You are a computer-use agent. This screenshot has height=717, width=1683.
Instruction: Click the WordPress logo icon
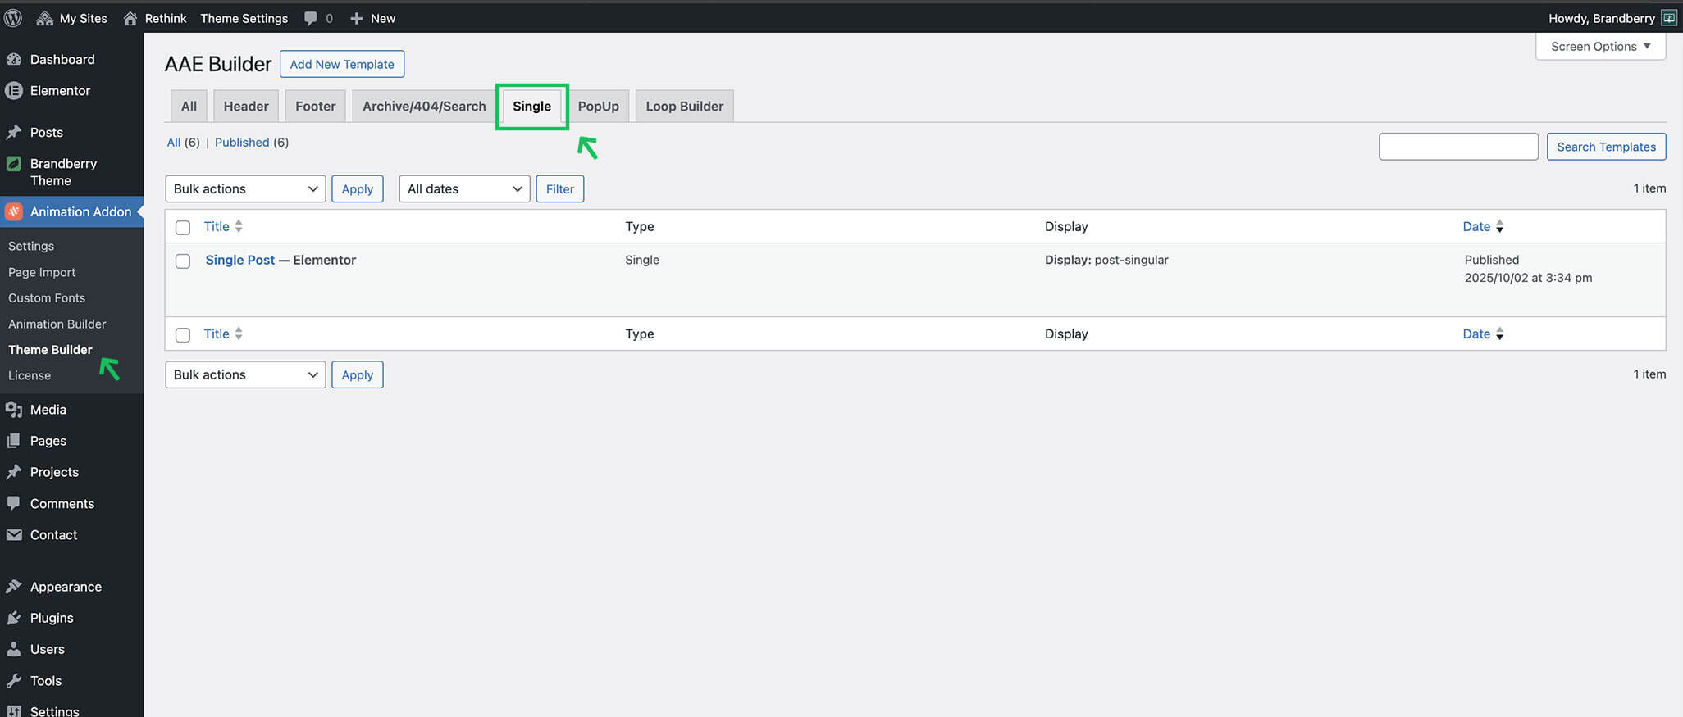tap(13, 18)
